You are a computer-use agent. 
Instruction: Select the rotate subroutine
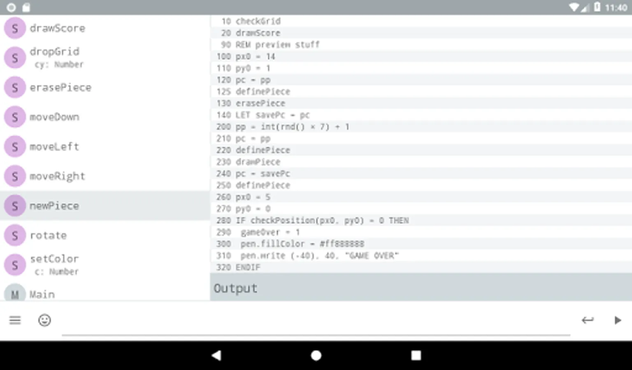pyautogui.click(x=48, y=236)
